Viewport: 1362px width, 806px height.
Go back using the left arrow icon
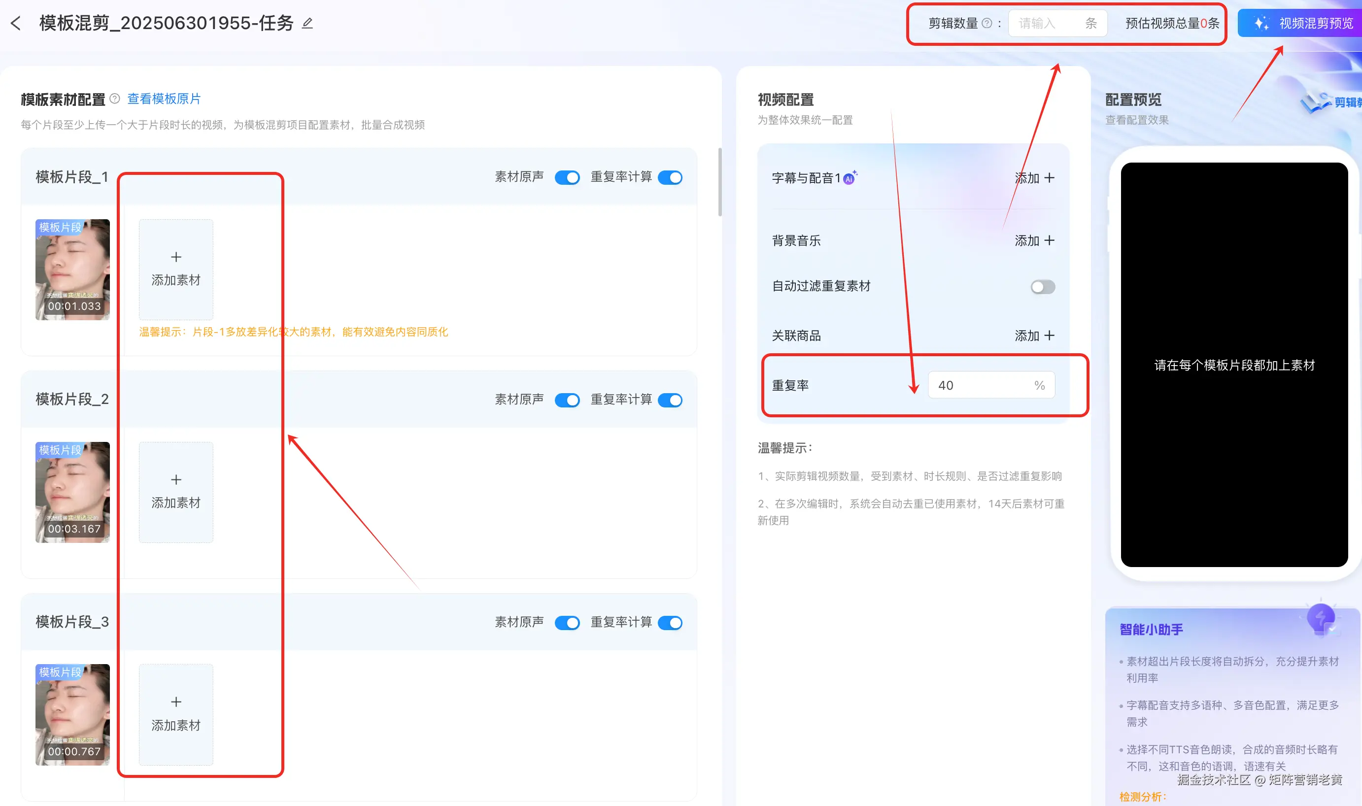pyautogui.click(x=16, y=23)
